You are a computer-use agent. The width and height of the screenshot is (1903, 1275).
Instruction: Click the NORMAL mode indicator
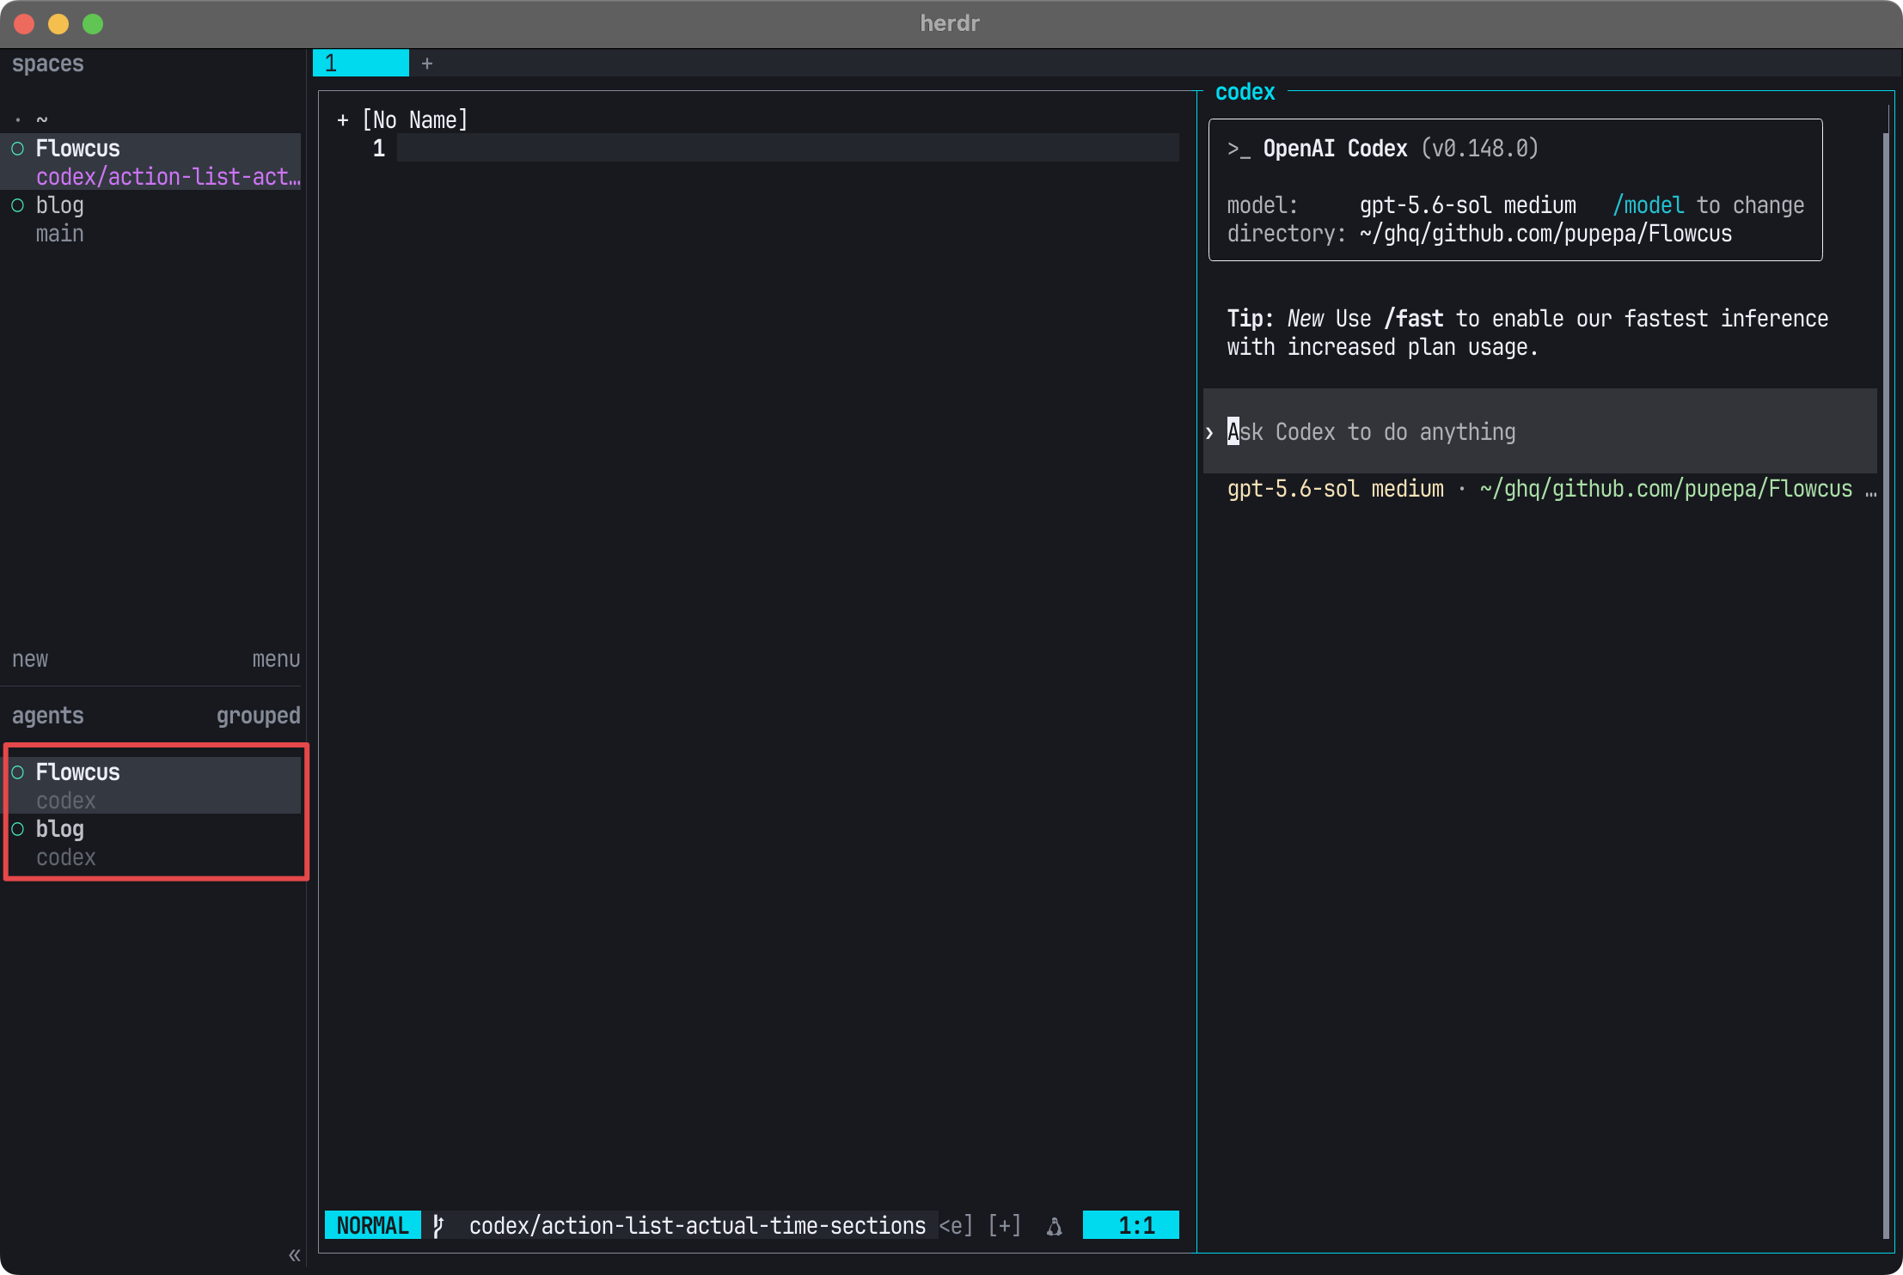(372, 1225)
